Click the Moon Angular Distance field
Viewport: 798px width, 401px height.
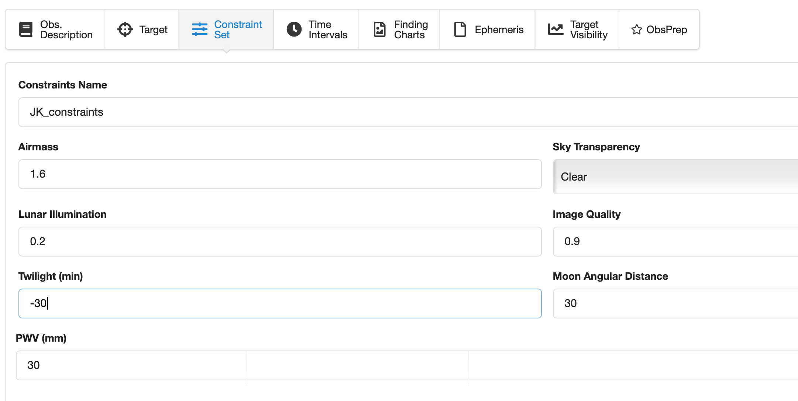coord(675,303)
